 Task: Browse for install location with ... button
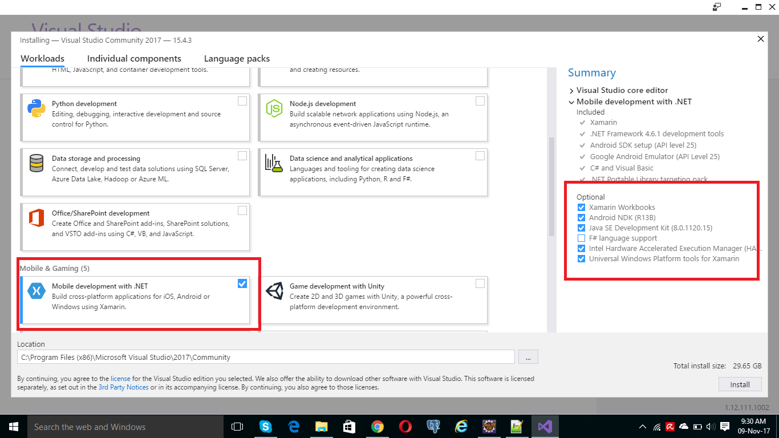pos(528,357)
